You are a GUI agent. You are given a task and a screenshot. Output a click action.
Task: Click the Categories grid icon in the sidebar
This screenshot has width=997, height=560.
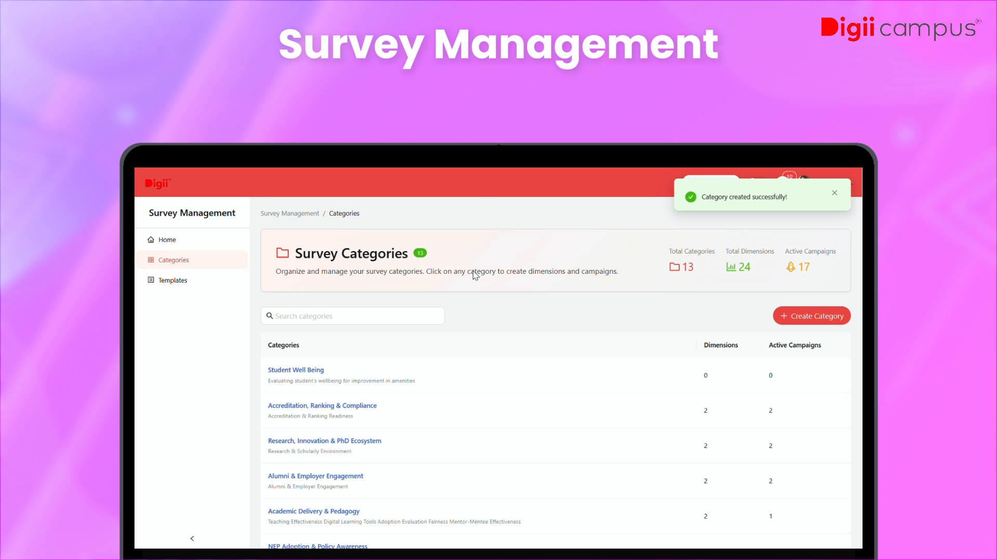coord(151,260)
